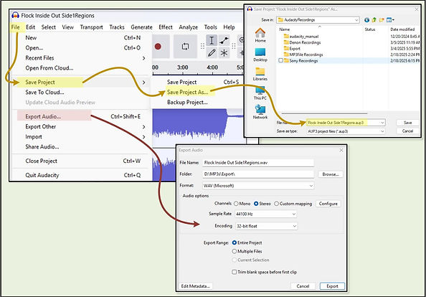
Task: Choose Backup Project... in submenu
Action: 187,103
